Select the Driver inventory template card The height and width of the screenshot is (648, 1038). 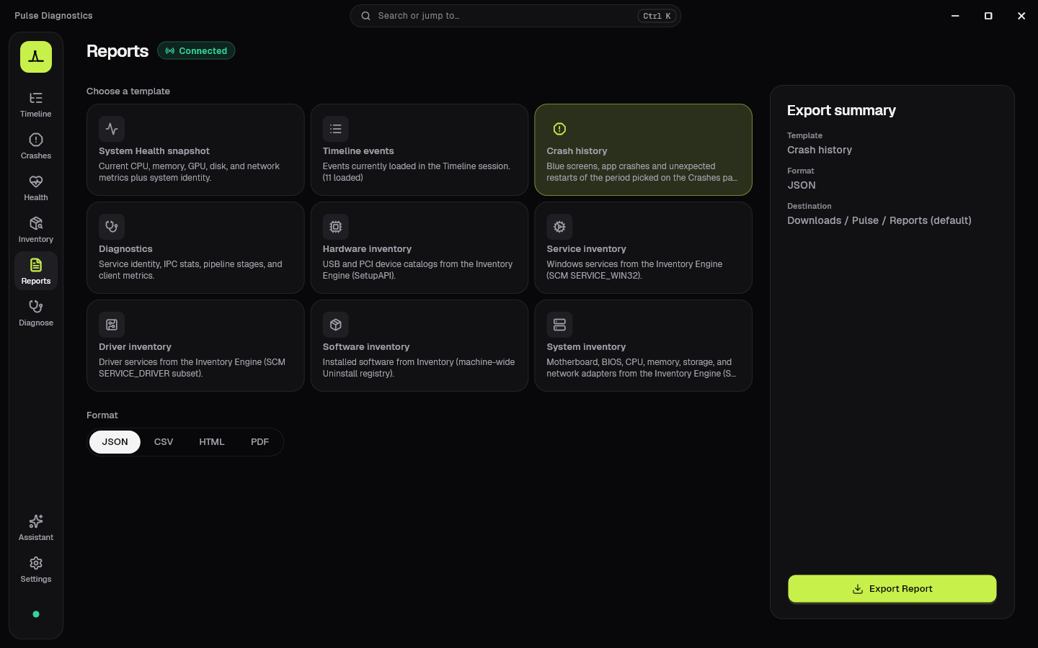coord(195,346)
